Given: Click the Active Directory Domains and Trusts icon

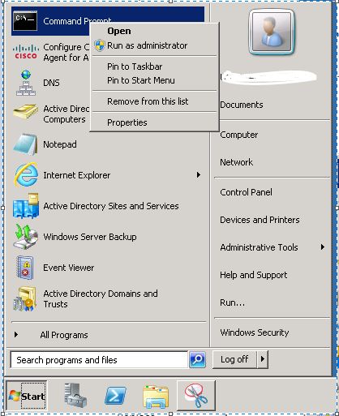Looking at the screenshot, I should pos(25,299).
